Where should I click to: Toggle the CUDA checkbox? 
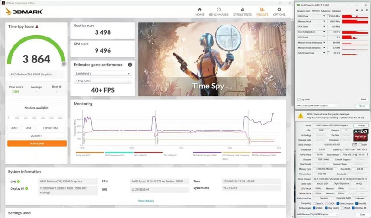[x=326, y=203]
